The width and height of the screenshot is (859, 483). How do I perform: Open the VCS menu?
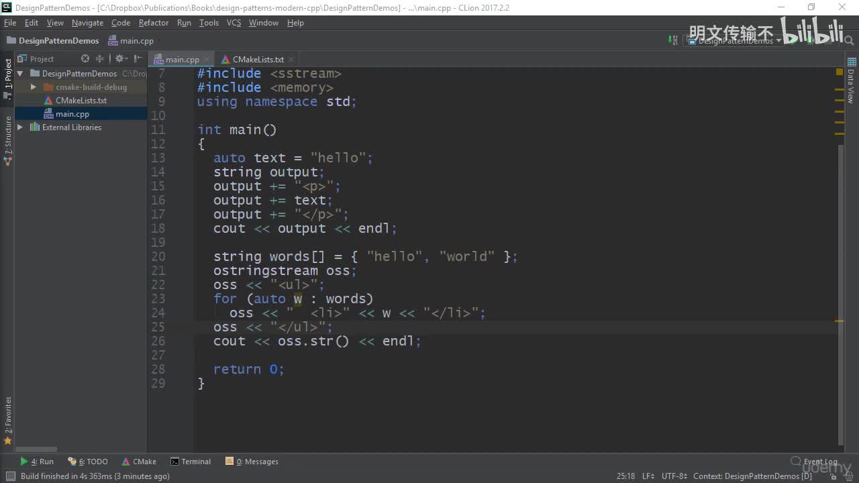pos(234,23)
